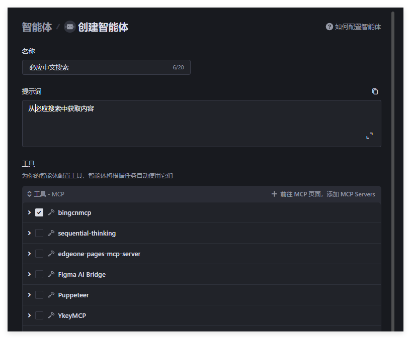Expand the prompt text area to fullscreen
The width and height of the screenshot is (411, 339).
pyautogui.click(x=369, y=136)
